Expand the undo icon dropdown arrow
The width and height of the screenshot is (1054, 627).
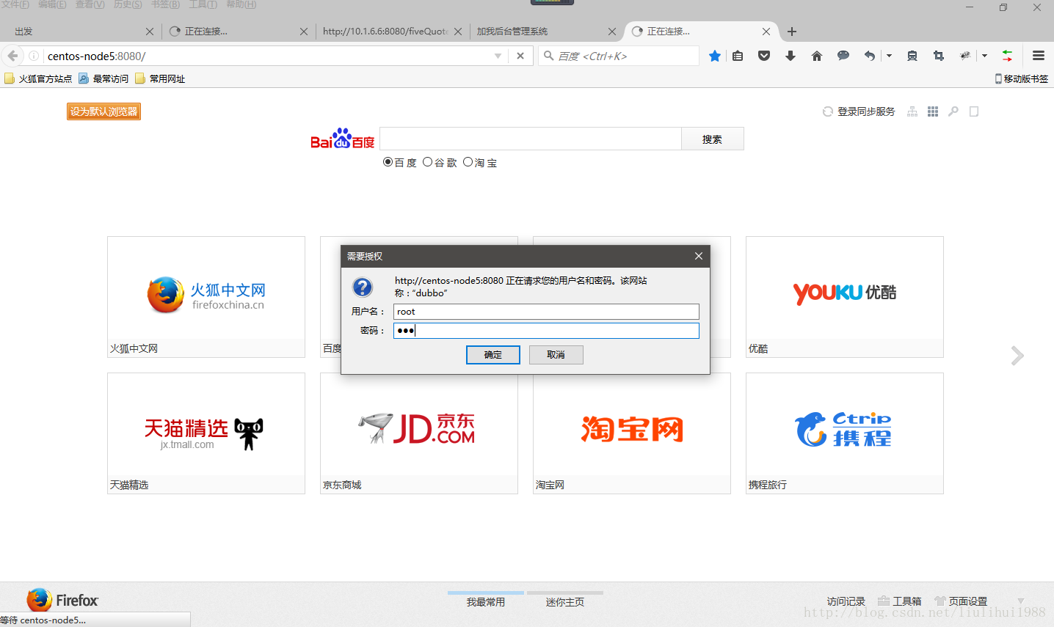pos(889,56)
